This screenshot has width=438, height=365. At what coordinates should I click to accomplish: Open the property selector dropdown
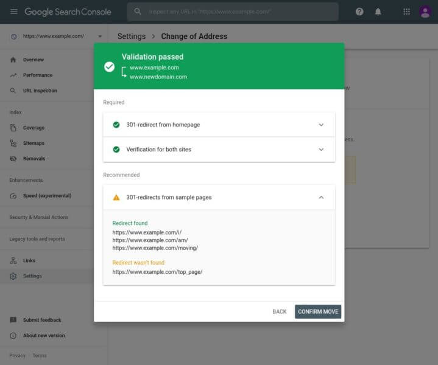click(99, 36)
